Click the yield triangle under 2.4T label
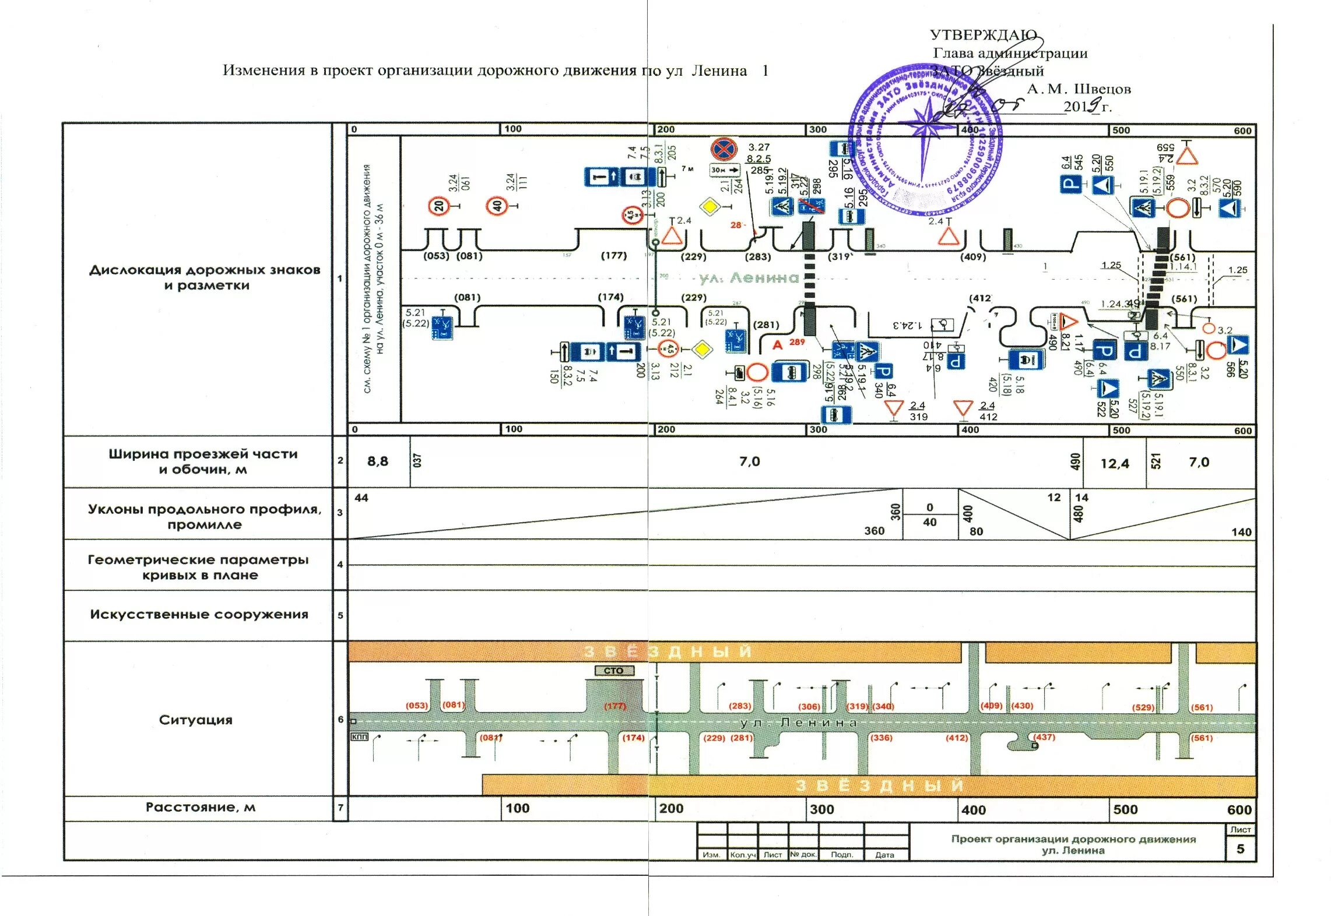Screen dimensions: 1331x916 point(949,236)
